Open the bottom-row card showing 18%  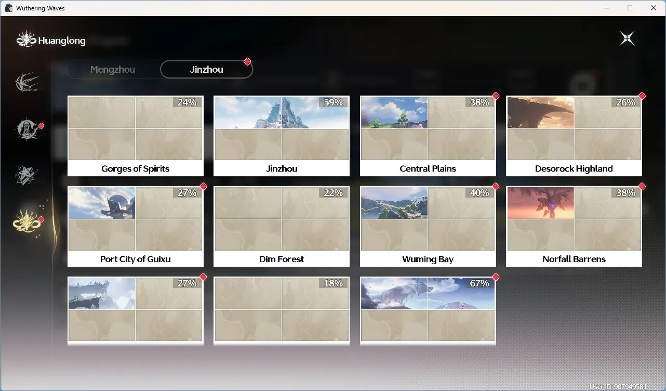(x=282, y=311)
